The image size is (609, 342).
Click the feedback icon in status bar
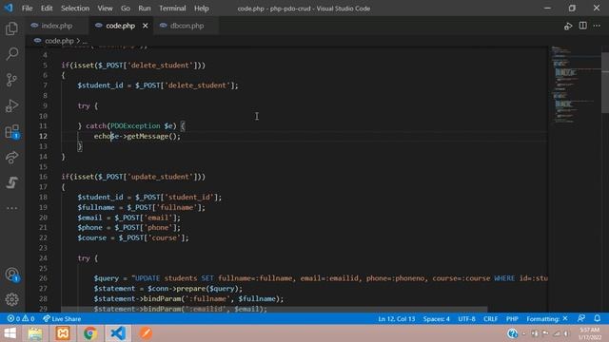581,318
